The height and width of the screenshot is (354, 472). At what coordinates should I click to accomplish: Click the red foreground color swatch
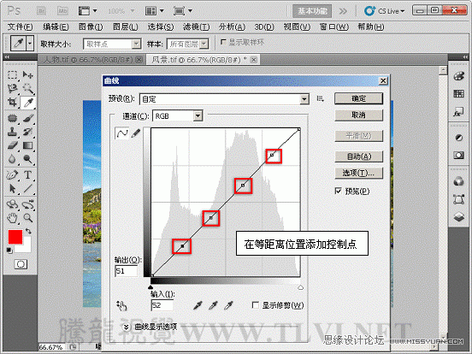pyautogui.click(x=15, y=237)
